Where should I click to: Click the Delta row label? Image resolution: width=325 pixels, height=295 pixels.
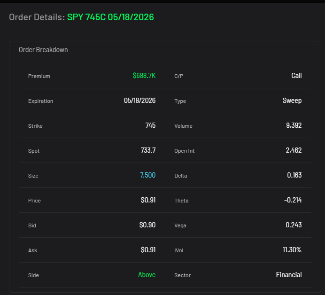click(x=181, y=176)
